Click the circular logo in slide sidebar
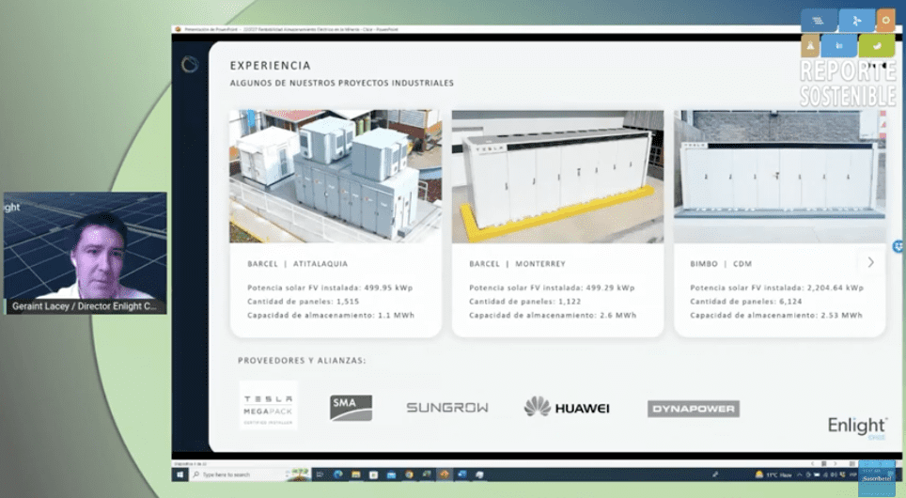This screenshot has height=498, width=906. tap(190, 64)
